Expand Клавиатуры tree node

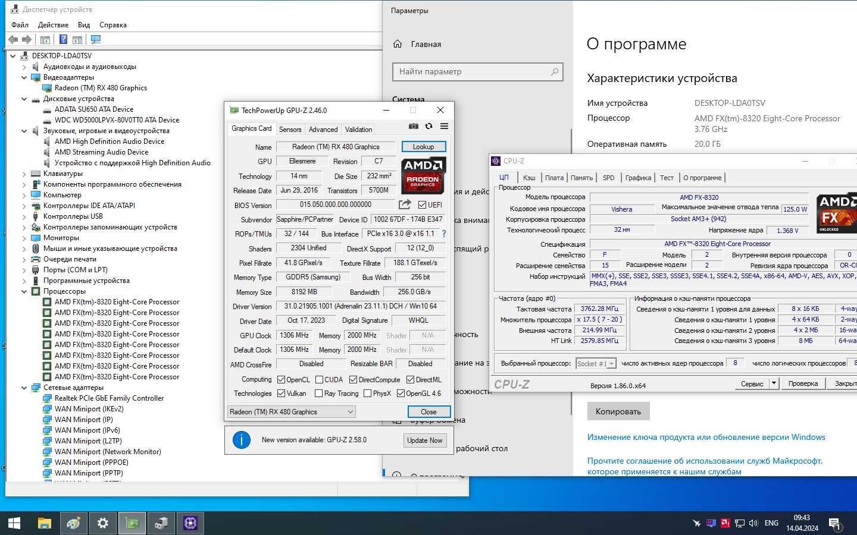click(x=24, y=174)
